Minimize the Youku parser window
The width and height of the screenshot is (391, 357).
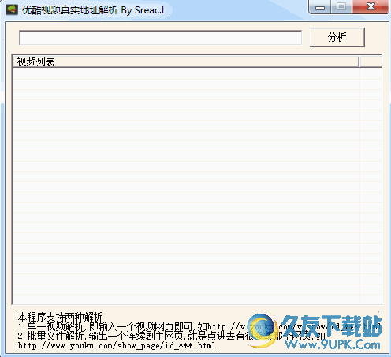319,7
